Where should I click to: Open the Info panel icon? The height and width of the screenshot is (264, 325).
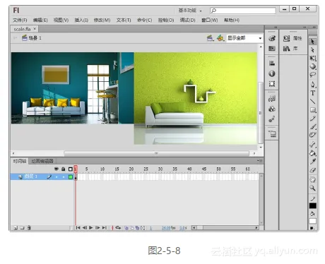272,73
